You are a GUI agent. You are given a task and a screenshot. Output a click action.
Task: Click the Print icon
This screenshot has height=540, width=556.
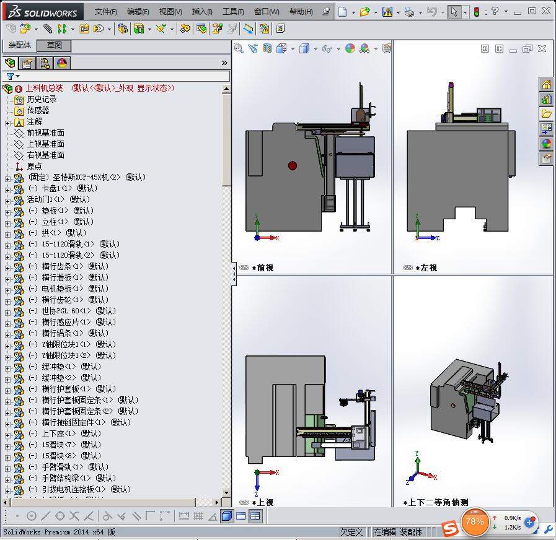click(x=409, y=12)
